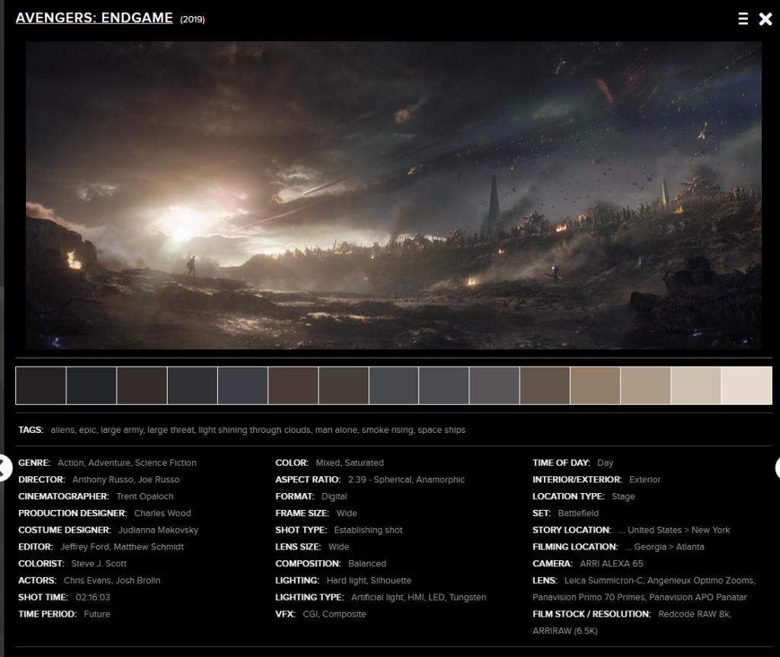
Task: Open production designer Charles Wood
Action: (x=162, y=513)
